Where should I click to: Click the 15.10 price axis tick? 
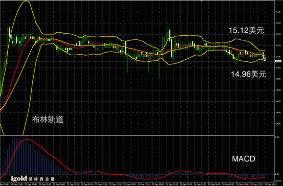[x=277, y=45]
